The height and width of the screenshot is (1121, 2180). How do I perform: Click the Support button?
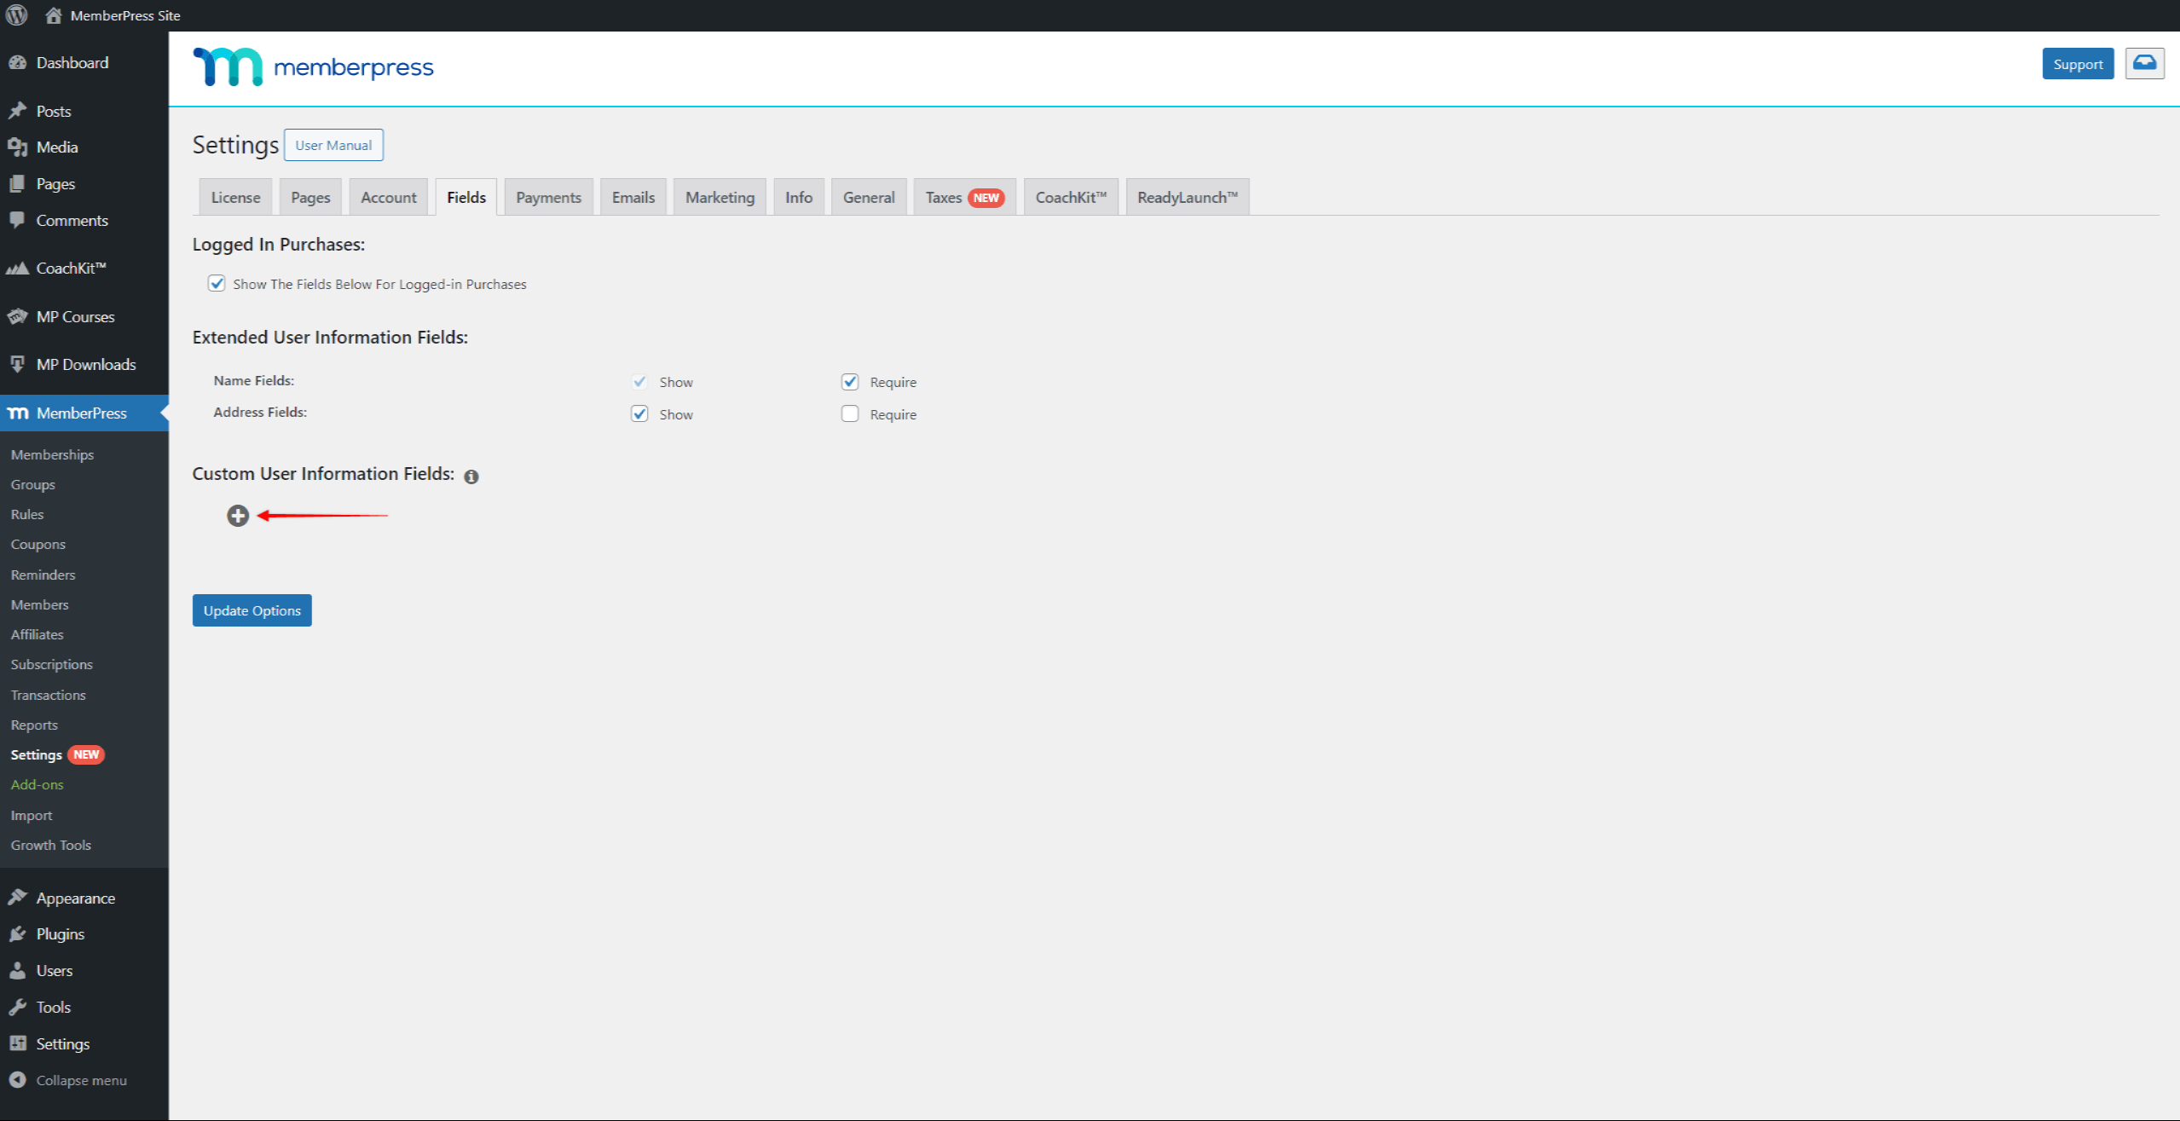[2078, 64]
